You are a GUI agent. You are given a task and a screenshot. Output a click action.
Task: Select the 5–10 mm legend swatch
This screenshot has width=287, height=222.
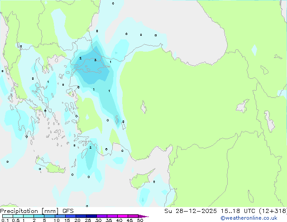click(49, 216)
